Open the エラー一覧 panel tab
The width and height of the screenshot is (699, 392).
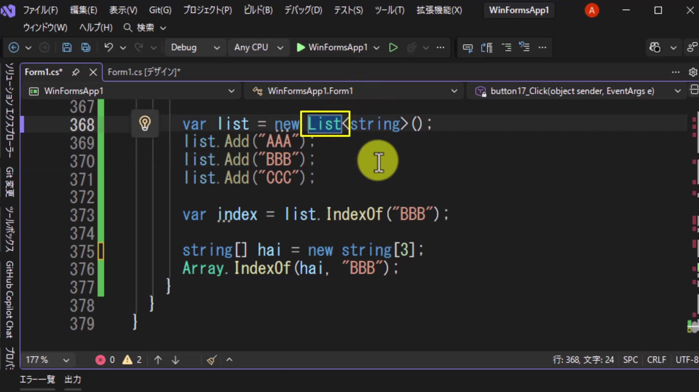[37, 380]
